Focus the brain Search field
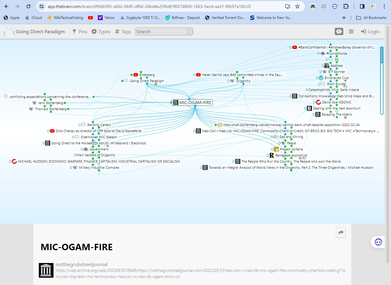This screenshot has width=391, height=285. tap(164, 31)
